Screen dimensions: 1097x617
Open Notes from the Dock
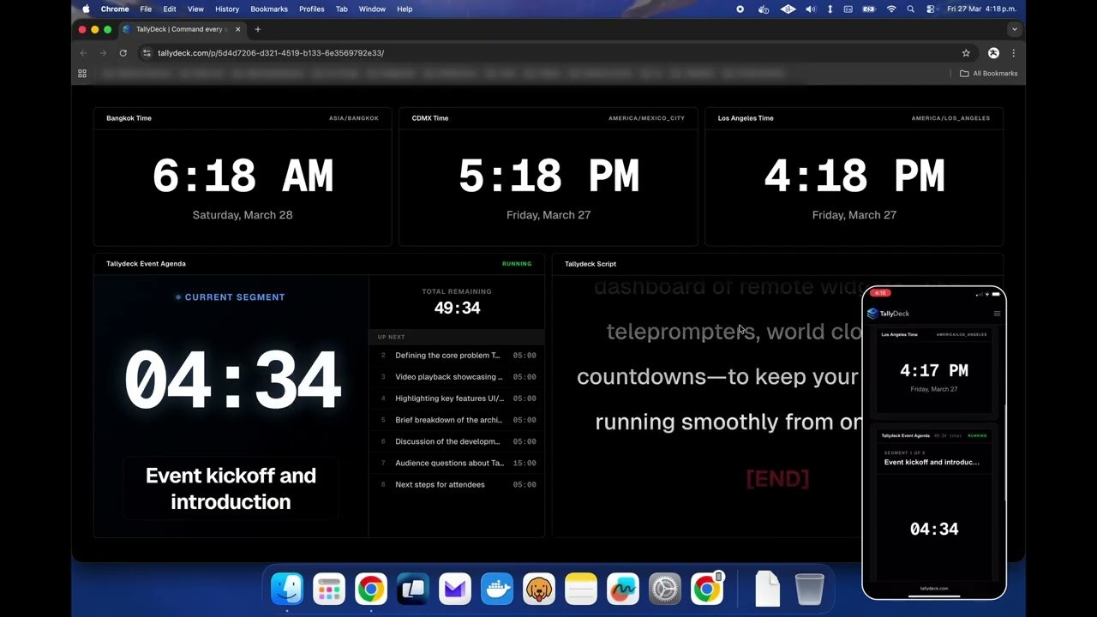[581, 589]
